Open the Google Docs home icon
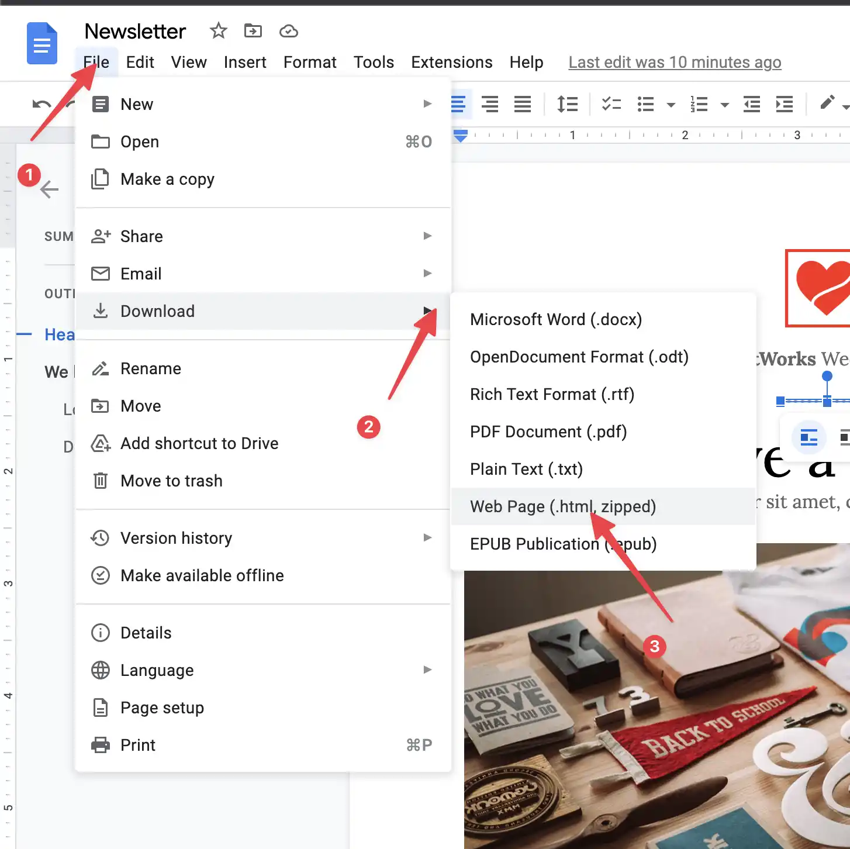850x849 pixels. pyautogui.click(x=42, y=43)
